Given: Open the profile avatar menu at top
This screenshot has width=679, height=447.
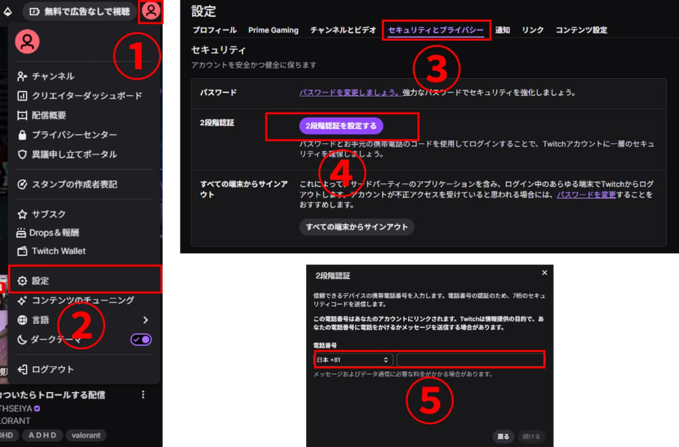Looking at the screenshot, I should point(151,11).
